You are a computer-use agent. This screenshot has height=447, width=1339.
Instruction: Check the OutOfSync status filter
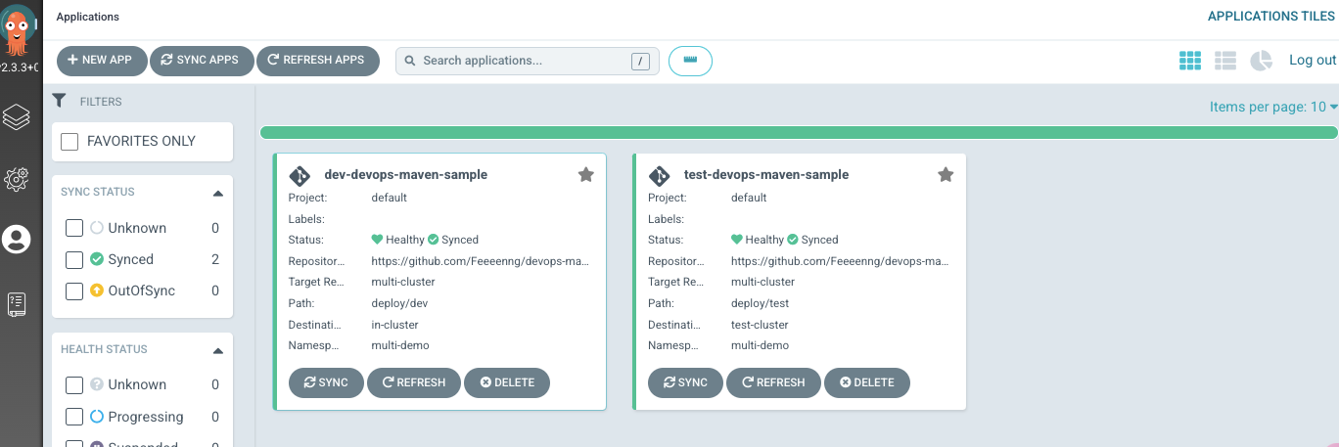click(x=74, y=291)
